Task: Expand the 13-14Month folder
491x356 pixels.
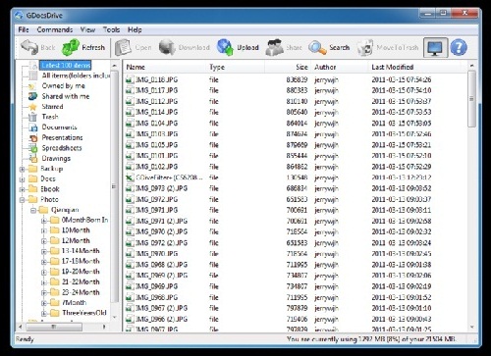Action: coord(44,251)
